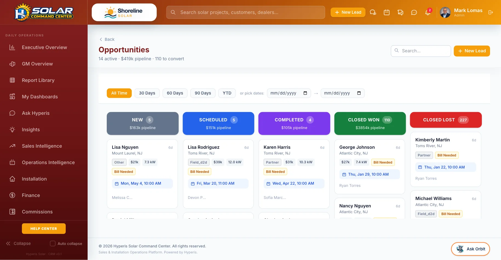Click the Installation home icon
Screen dimensions: 501x260
pyautogui.click(x=12, y=179)
